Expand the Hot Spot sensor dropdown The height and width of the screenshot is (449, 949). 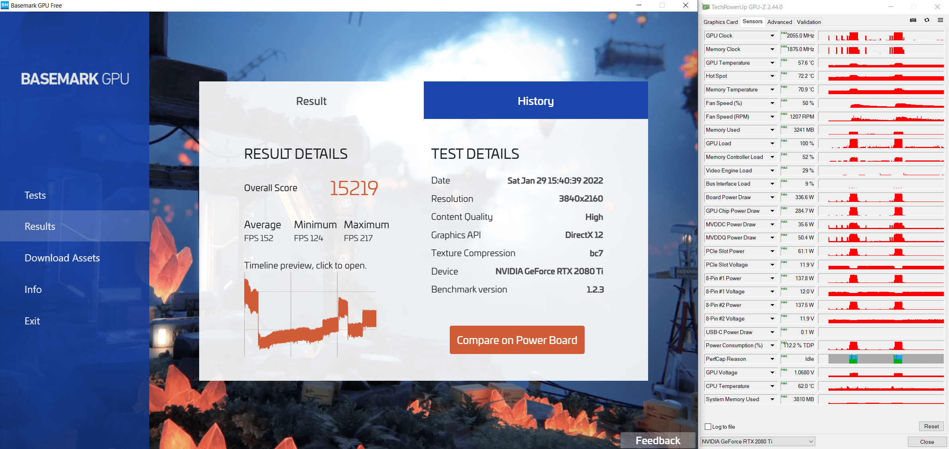[x=772, y=76]
